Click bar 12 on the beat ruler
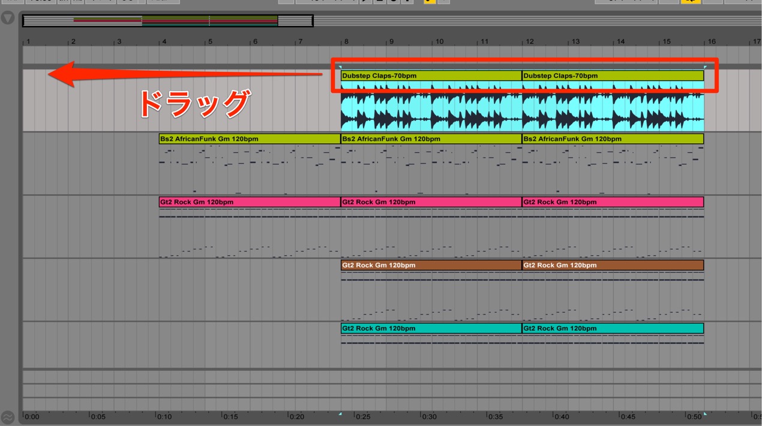This screenshot has height=426, width=762. click(530, 41)
